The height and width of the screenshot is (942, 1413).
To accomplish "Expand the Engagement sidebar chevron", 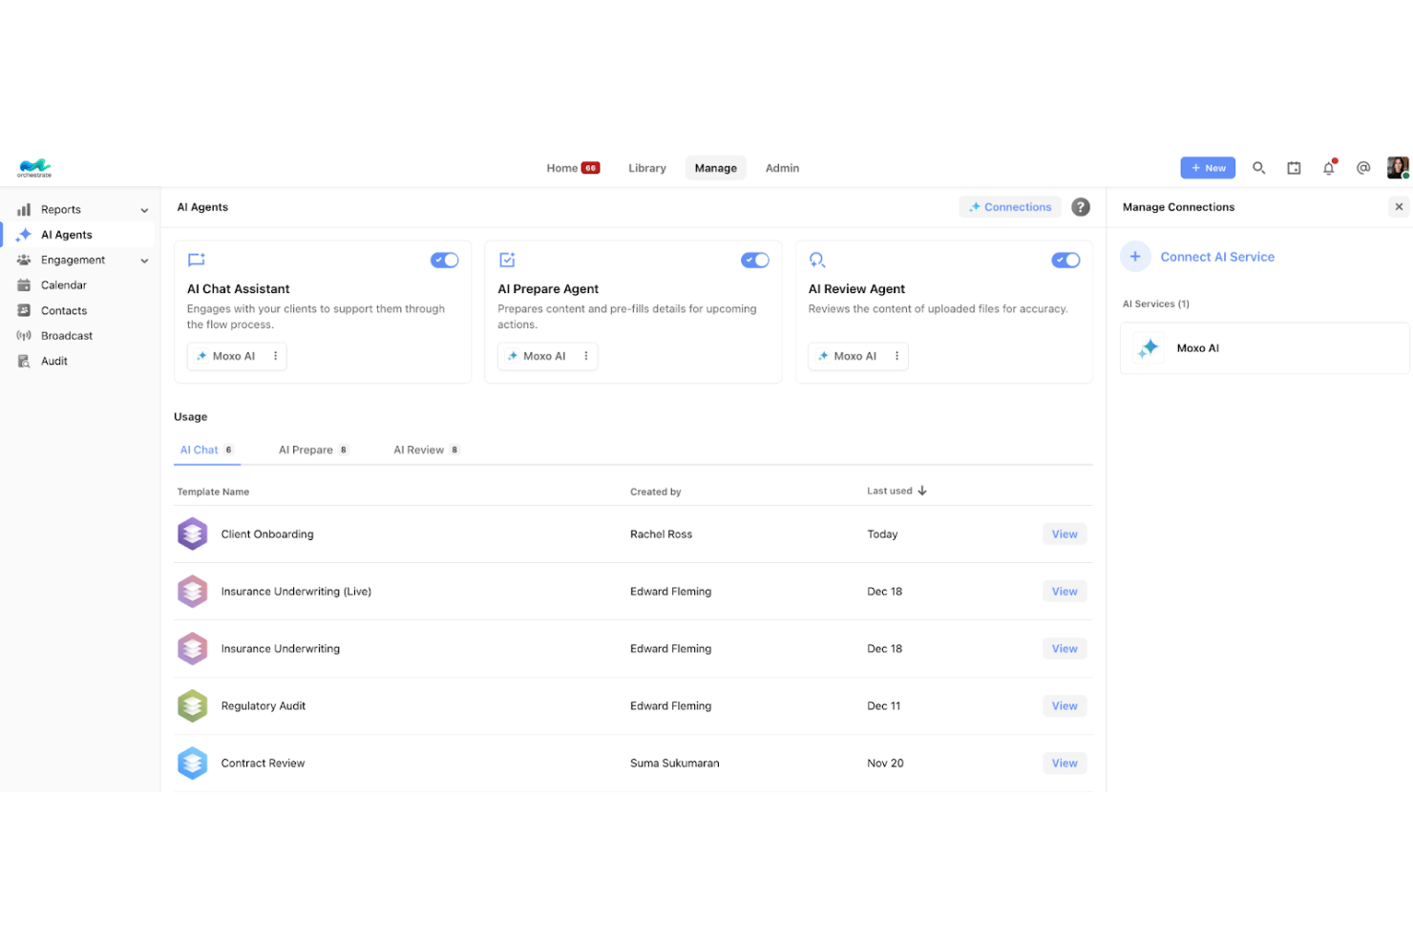I will click(x=144, y=261).
